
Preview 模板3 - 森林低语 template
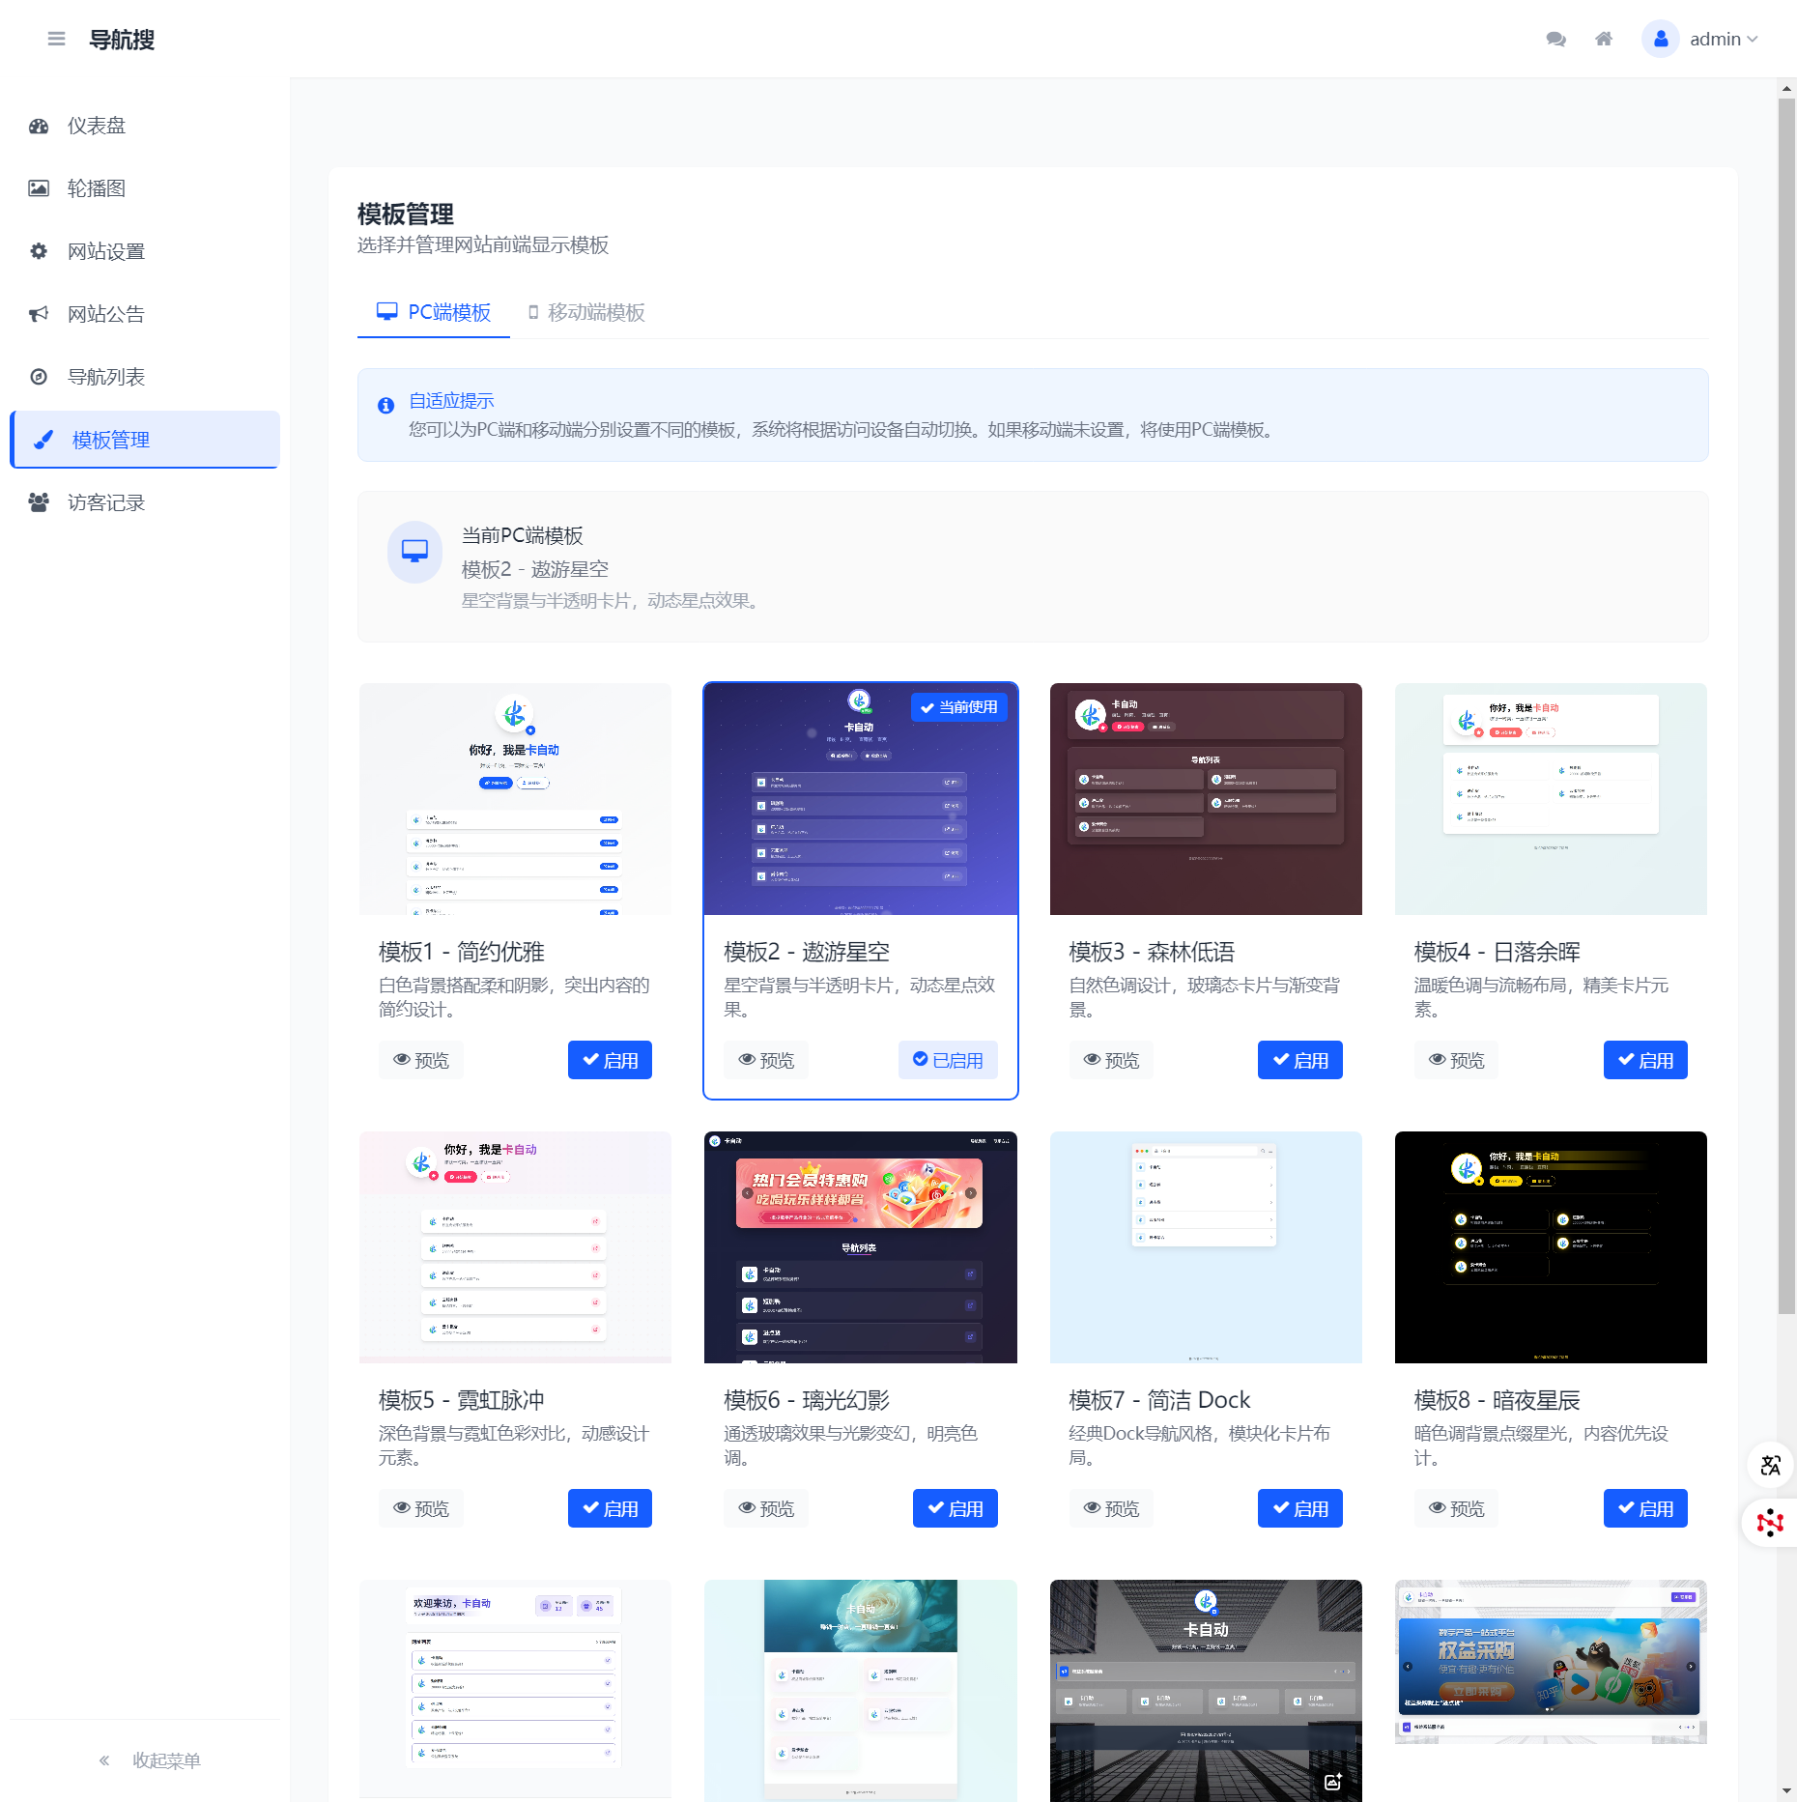(x=1111, y=1060)
